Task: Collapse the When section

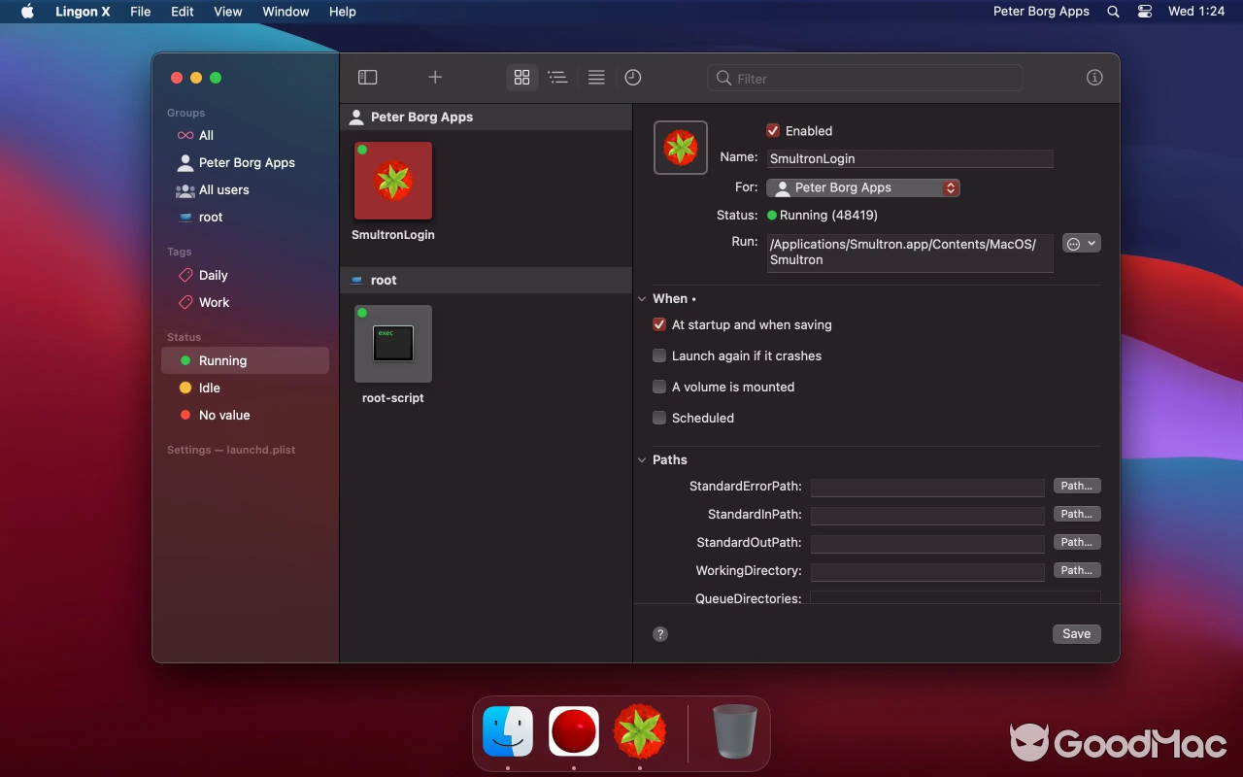Action: (x=642, y=298)
